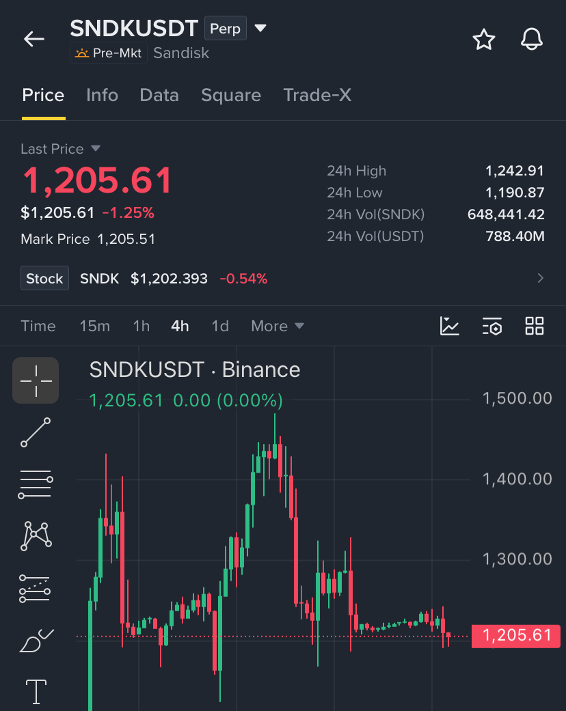
Task: Switch to the Info tab
Action: 102,95
